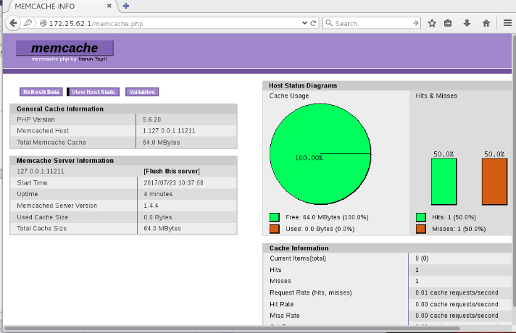This screenshot has height=333, width=516.
Task: Click the 0.01 cache requests/second value
Action: (x=457, y=292)
